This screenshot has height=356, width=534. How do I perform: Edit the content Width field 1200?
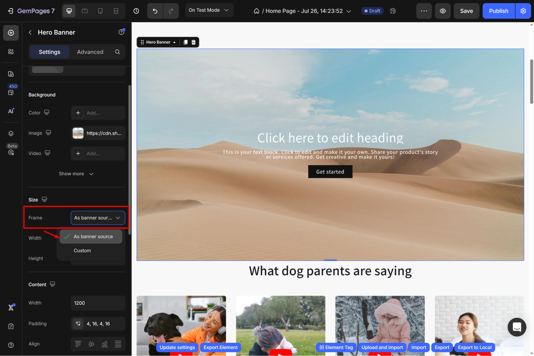[98, 303]
